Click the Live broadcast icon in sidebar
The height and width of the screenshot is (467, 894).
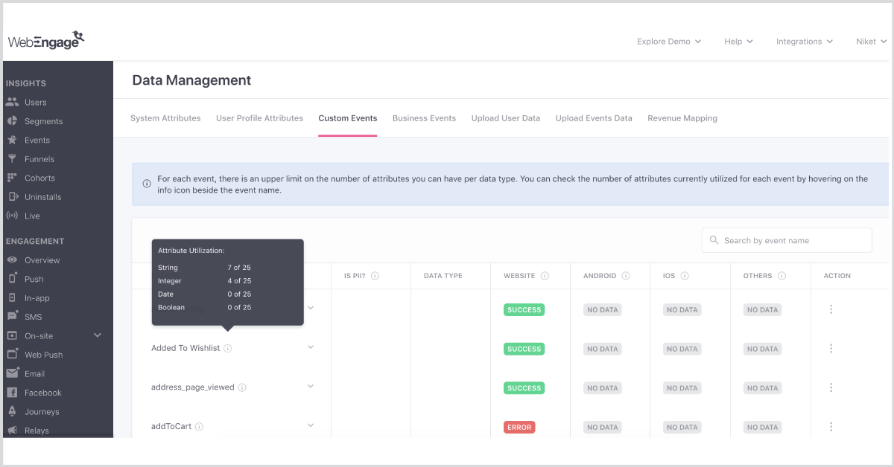point(11,216)
